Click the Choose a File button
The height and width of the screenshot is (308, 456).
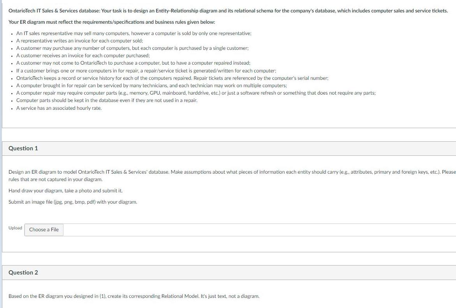tap(44, 230)
